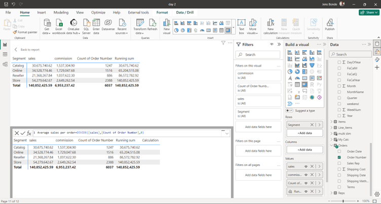The height and width of the screenshot is (204, 381).
Task: Check the Sales Rep field checkbox
Action: (x=339, y=163)
